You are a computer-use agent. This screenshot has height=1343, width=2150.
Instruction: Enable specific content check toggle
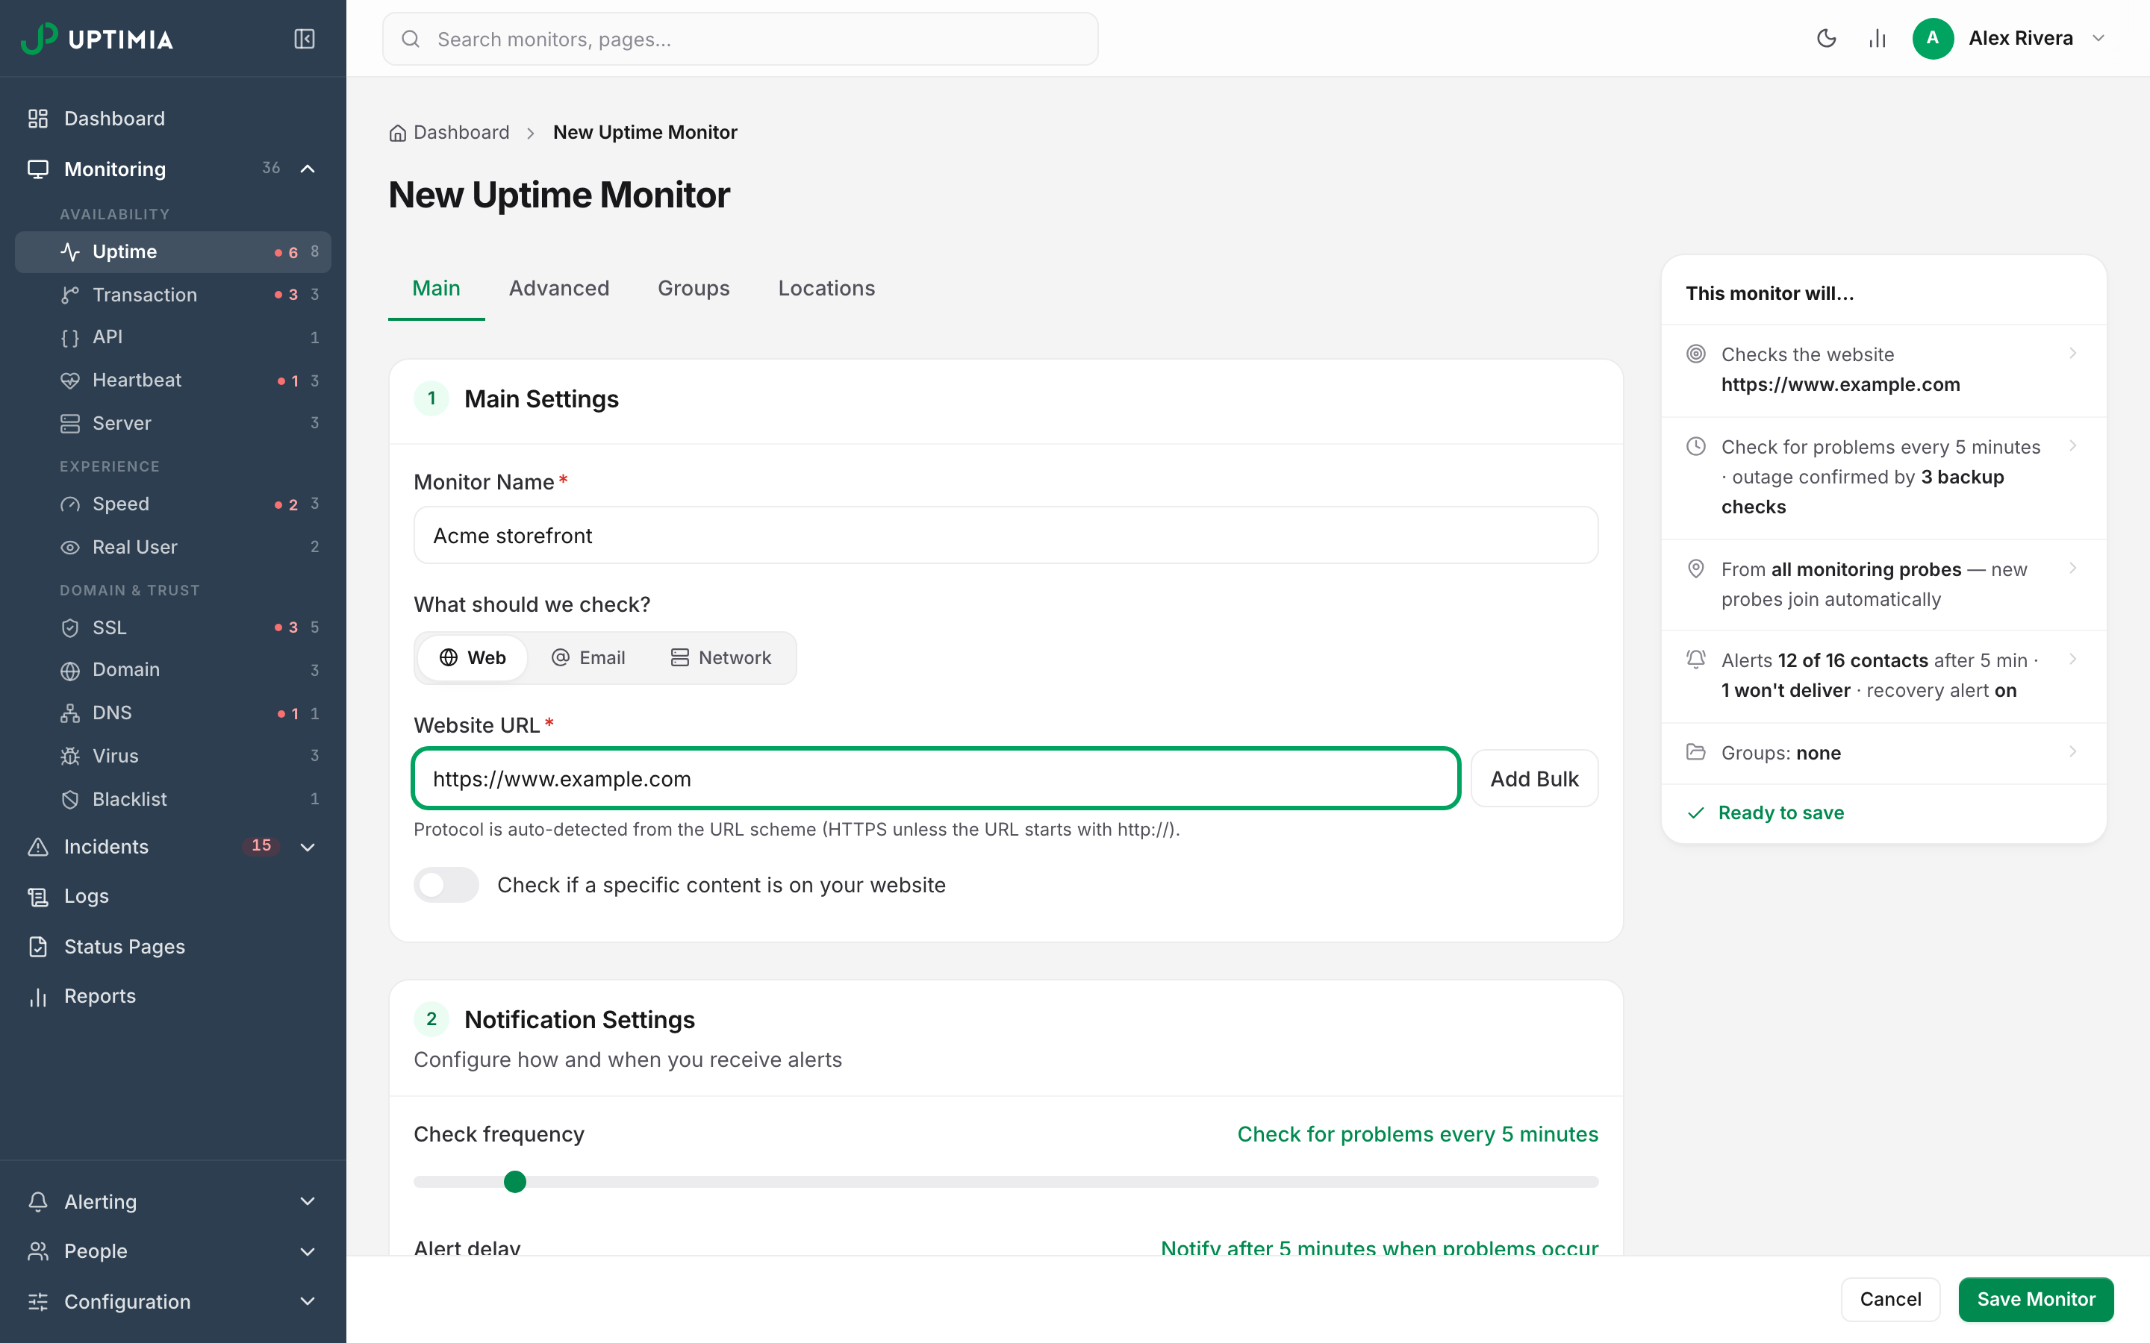446,885
